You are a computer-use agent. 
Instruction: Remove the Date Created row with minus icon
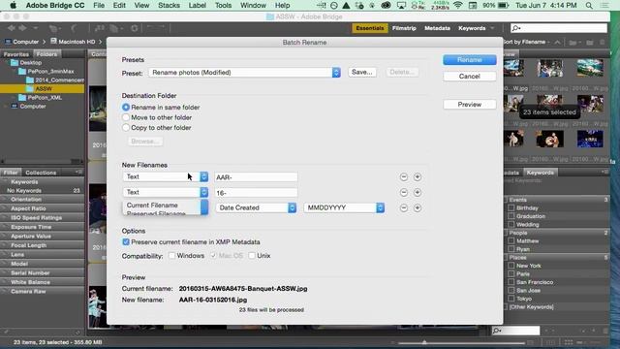tap(404, 207)
